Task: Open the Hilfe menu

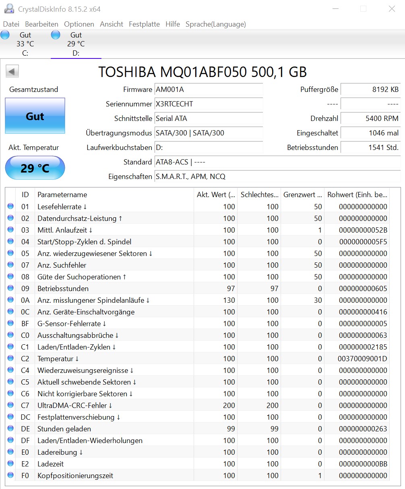Action: pyautogui.click(x=173, y=24)
